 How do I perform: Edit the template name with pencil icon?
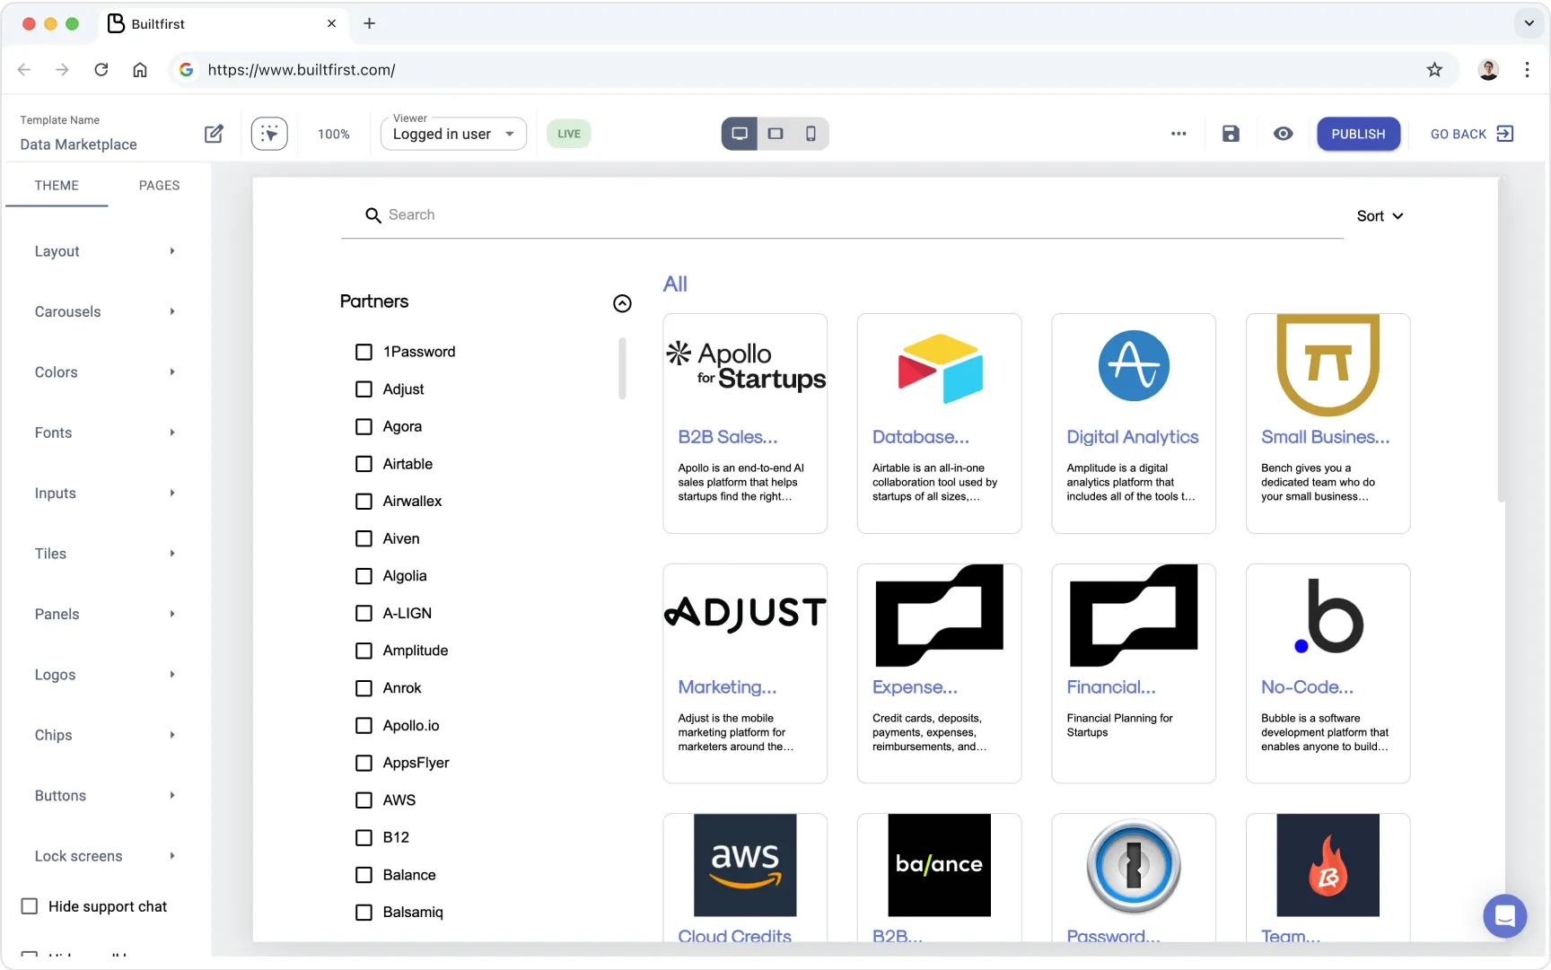pyautogui.click(x=214, y=134)
